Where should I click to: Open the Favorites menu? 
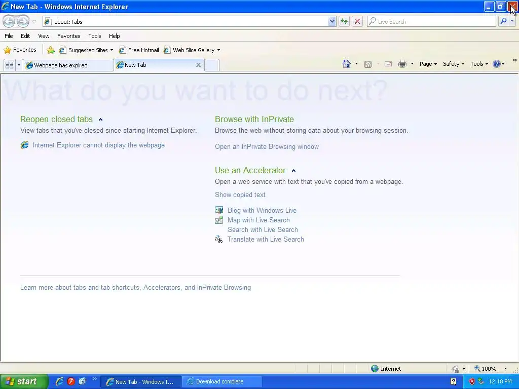68,36
